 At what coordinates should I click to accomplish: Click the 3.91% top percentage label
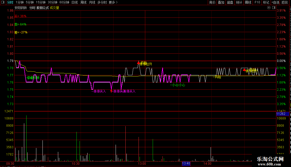281,11
